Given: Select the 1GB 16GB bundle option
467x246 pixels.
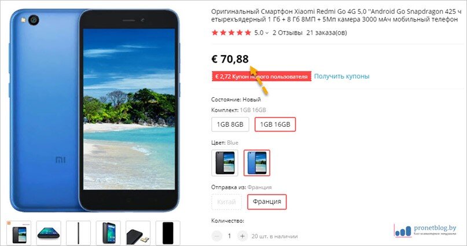Looking at the screenshot, I should click(x=275, y=124).
